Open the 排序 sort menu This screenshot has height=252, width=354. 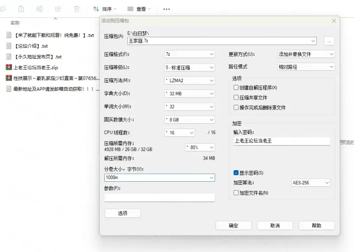(x=105, y=9)
